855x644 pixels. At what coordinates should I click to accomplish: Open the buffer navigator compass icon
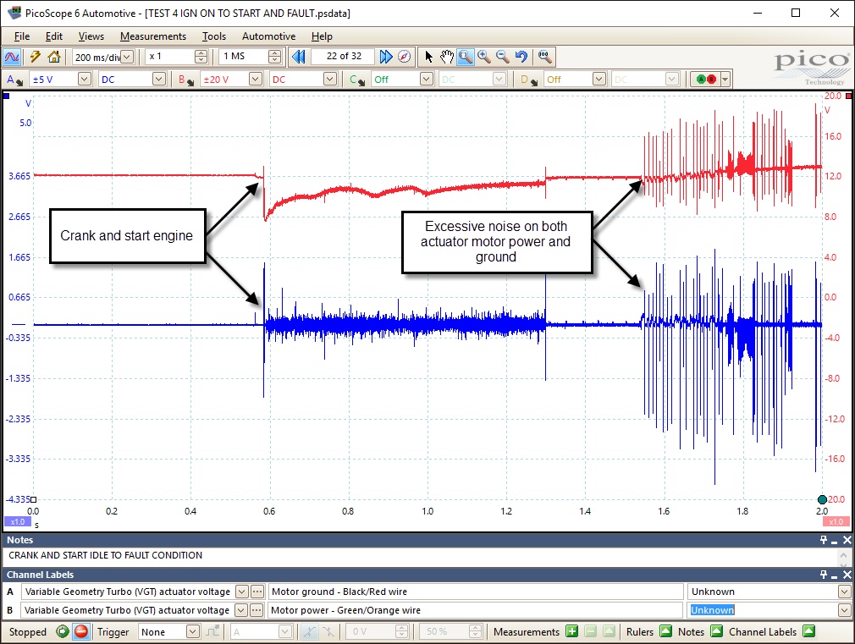(405, 57)
